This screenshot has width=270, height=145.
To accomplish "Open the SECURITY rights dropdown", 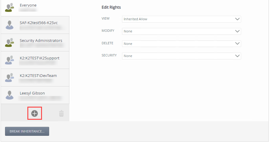I will point(181,56).
